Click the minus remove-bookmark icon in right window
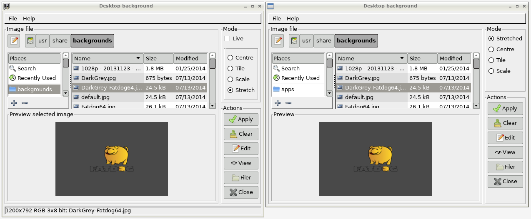Image resolution: width=531 pixels, height=219 pixels. pos(288,102)
